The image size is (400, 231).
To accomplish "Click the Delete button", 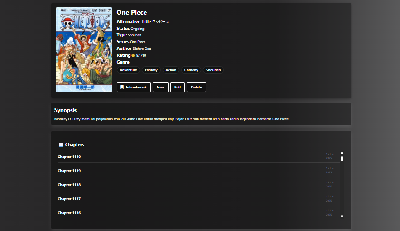I will click(x=196, y=87).
